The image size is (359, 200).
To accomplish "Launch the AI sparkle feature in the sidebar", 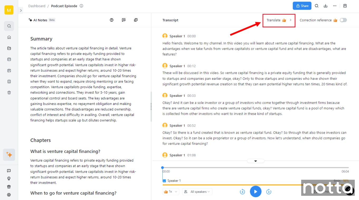I will 9,155.
